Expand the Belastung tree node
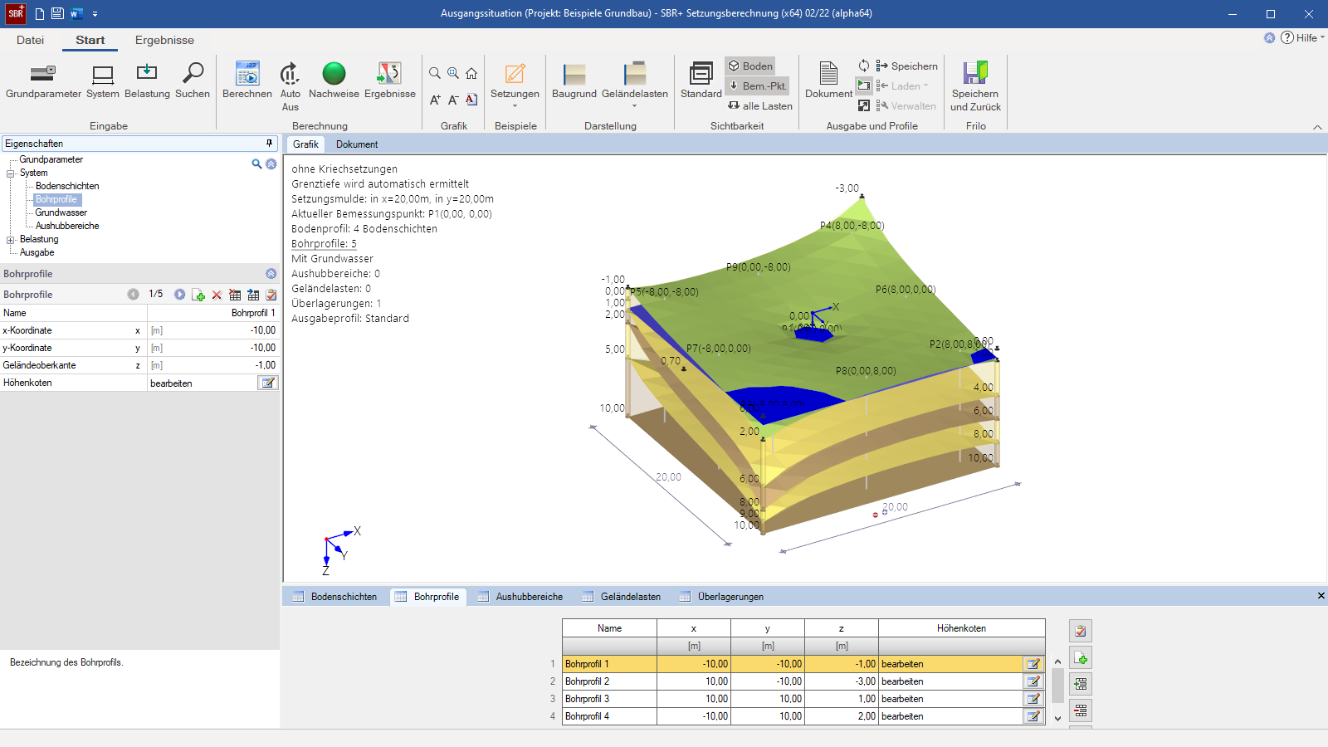 pyautogui.click(x=11, y=240)
